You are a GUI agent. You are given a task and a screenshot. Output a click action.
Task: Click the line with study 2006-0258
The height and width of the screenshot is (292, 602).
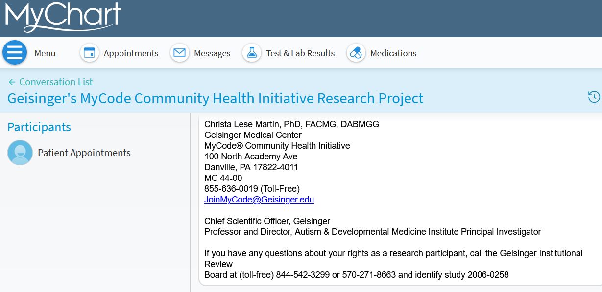[x=357, y=275]
